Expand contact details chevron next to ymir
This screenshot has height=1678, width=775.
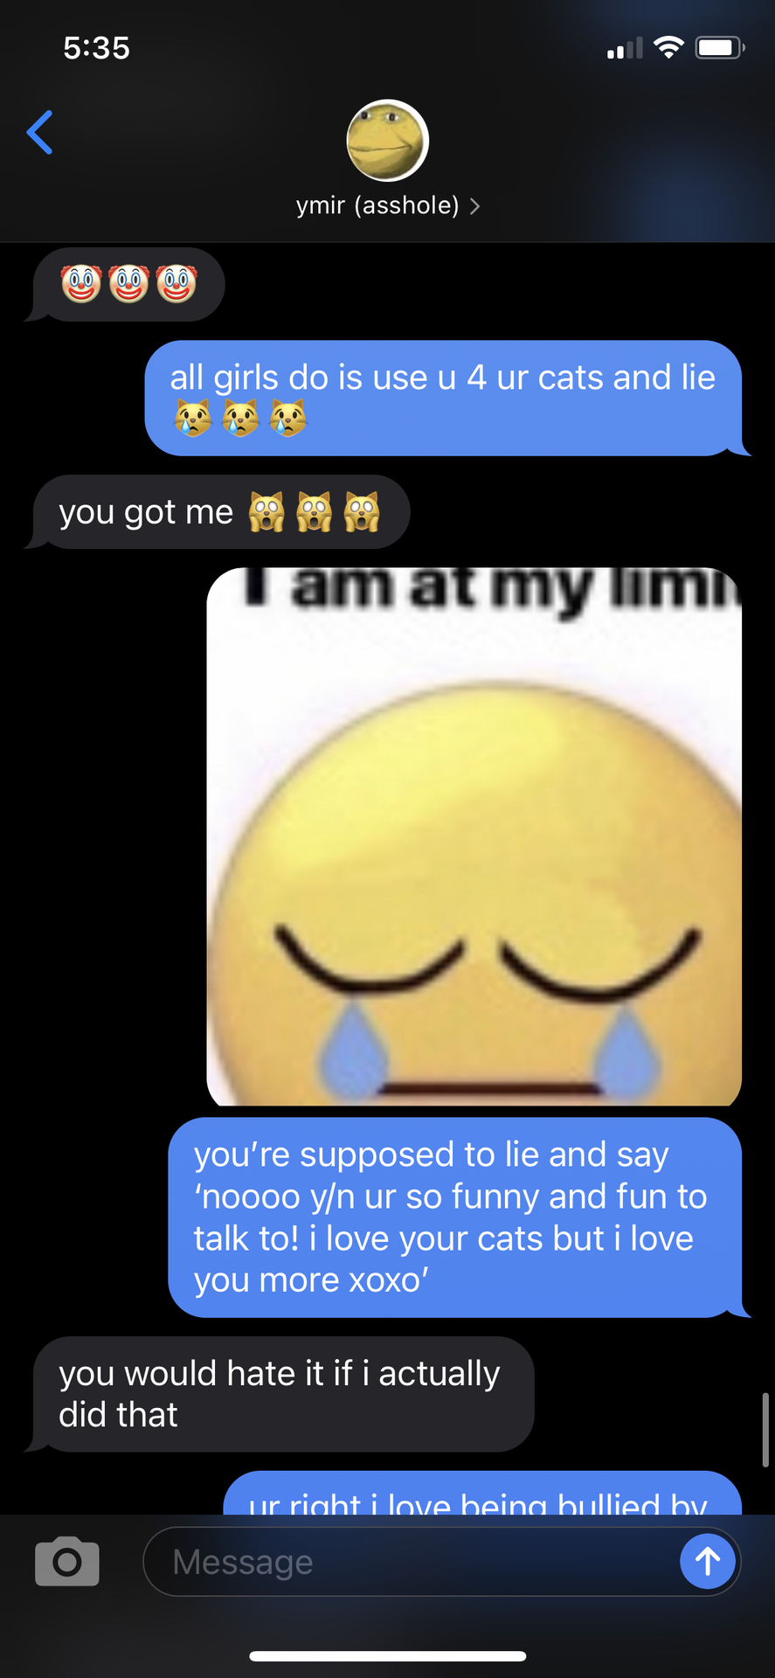474,206
